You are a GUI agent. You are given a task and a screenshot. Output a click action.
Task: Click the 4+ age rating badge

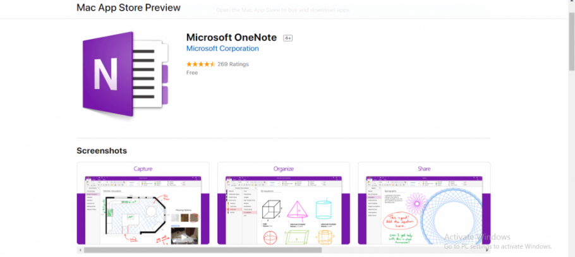287,38
